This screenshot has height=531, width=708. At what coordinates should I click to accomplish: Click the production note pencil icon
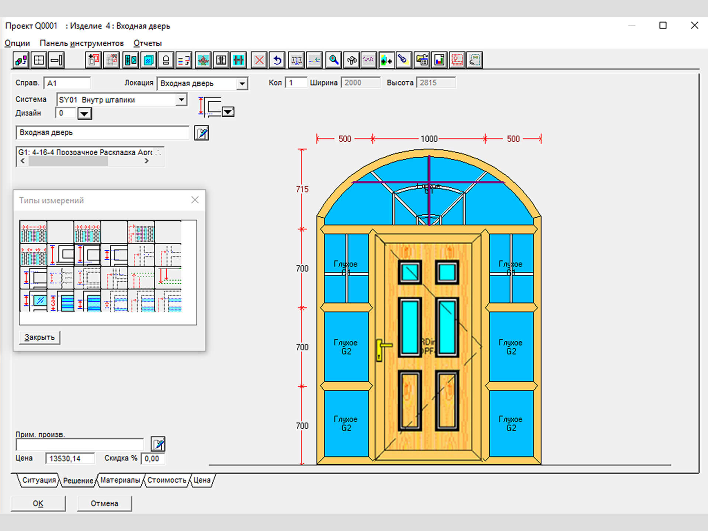(x=158, y=444)
